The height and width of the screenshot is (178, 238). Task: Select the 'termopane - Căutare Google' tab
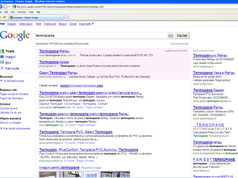click(x=36, y=18)
